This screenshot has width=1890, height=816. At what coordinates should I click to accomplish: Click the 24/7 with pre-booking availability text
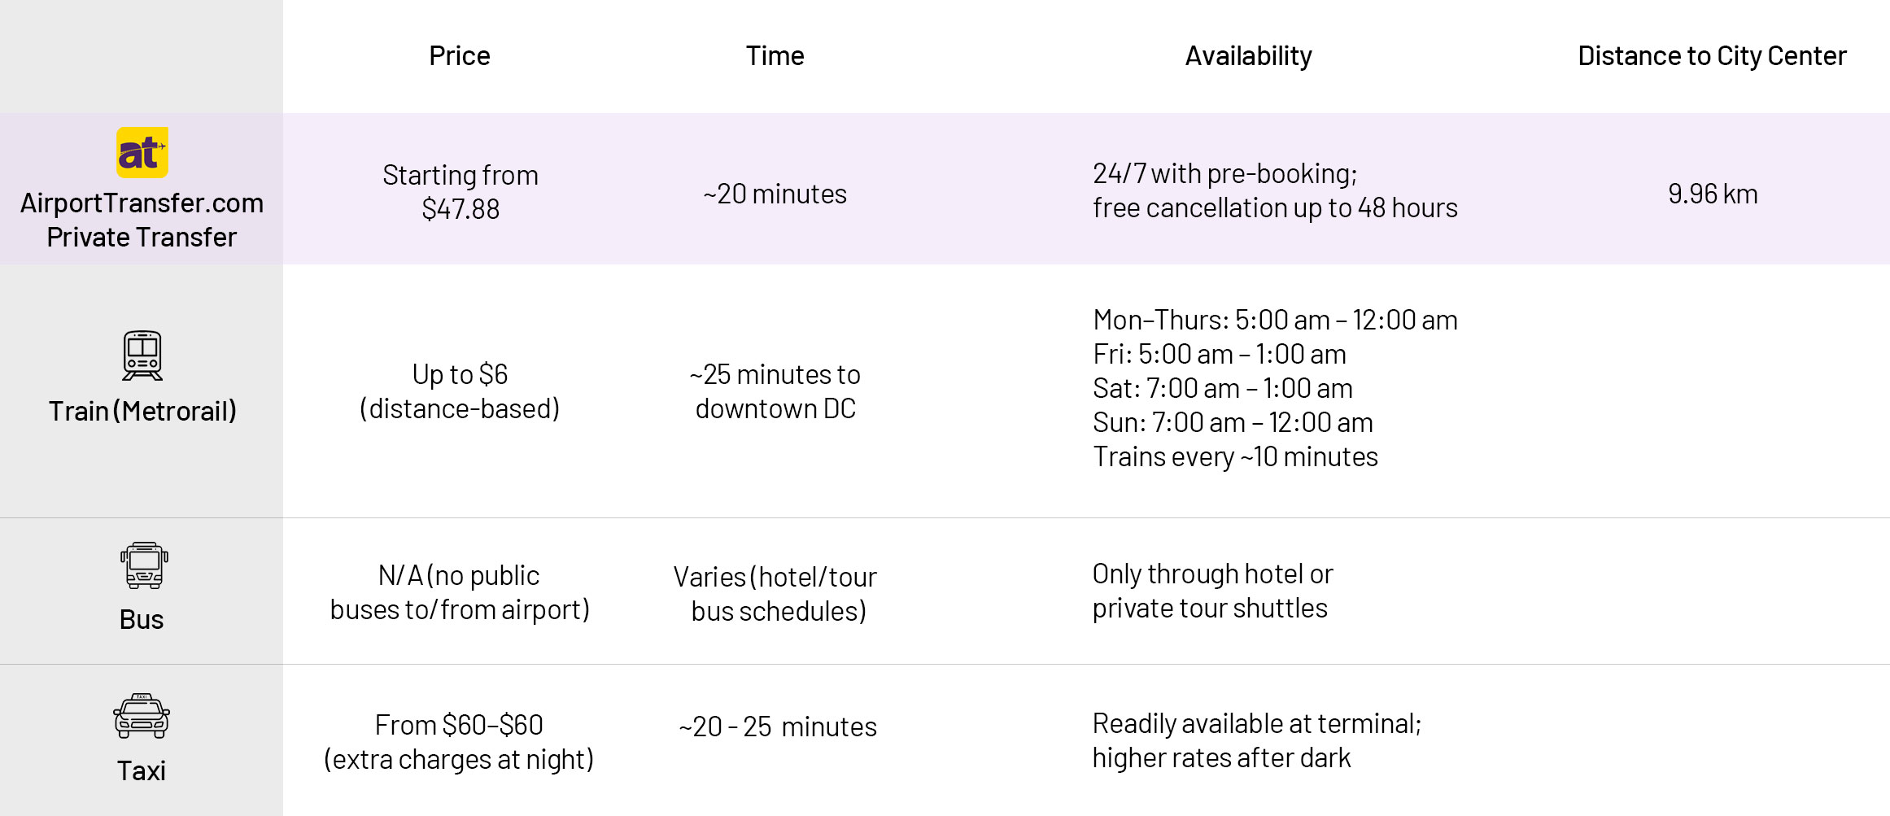pyautogui.click(x=1224, y=173)
